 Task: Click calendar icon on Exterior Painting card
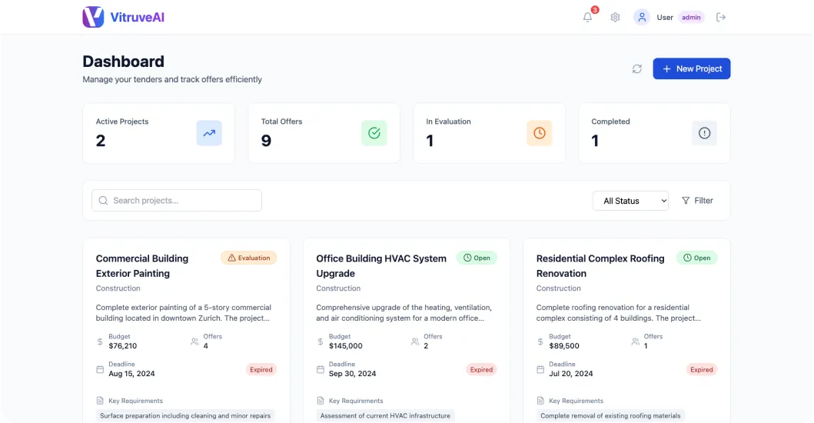(x=100, y=369)
